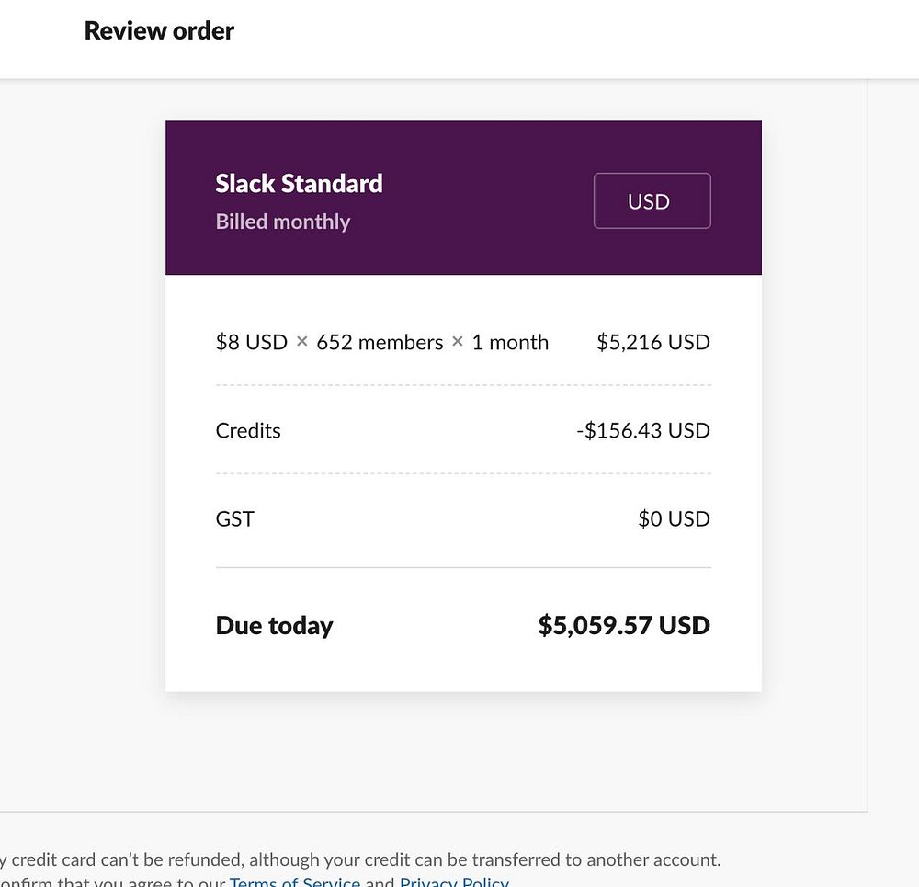Viewport: 919px width, 887px height.
Task: Select the Slack Standard plan title
Action: 299,184
